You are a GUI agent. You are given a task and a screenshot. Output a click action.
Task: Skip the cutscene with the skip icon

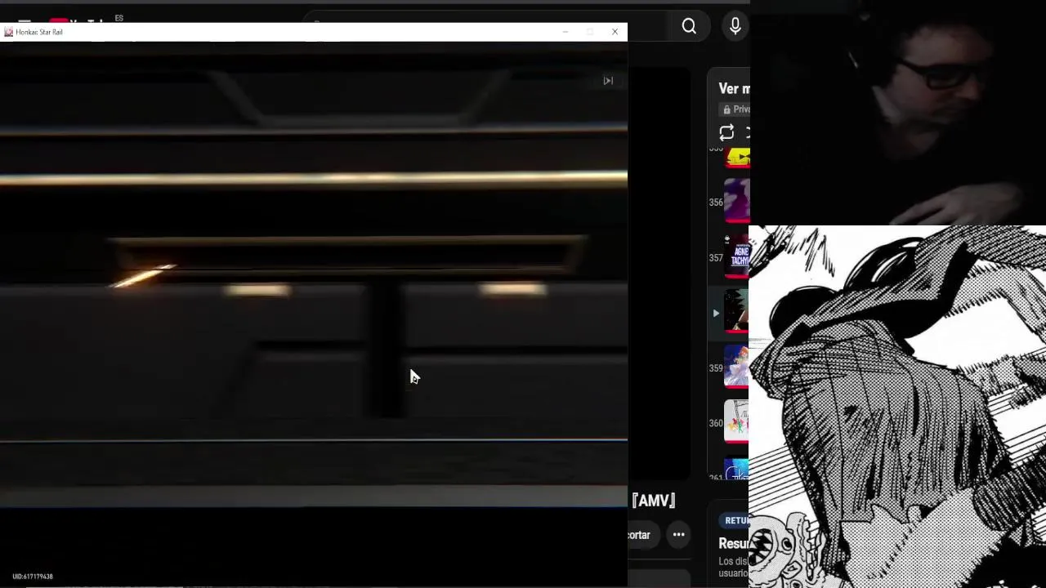(608, 80)
